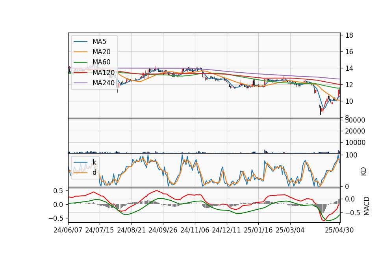Click the blue MA5 legend line sample
This screenshot has width=378, height=271.
pyautogui.click(x=80, y=42)
